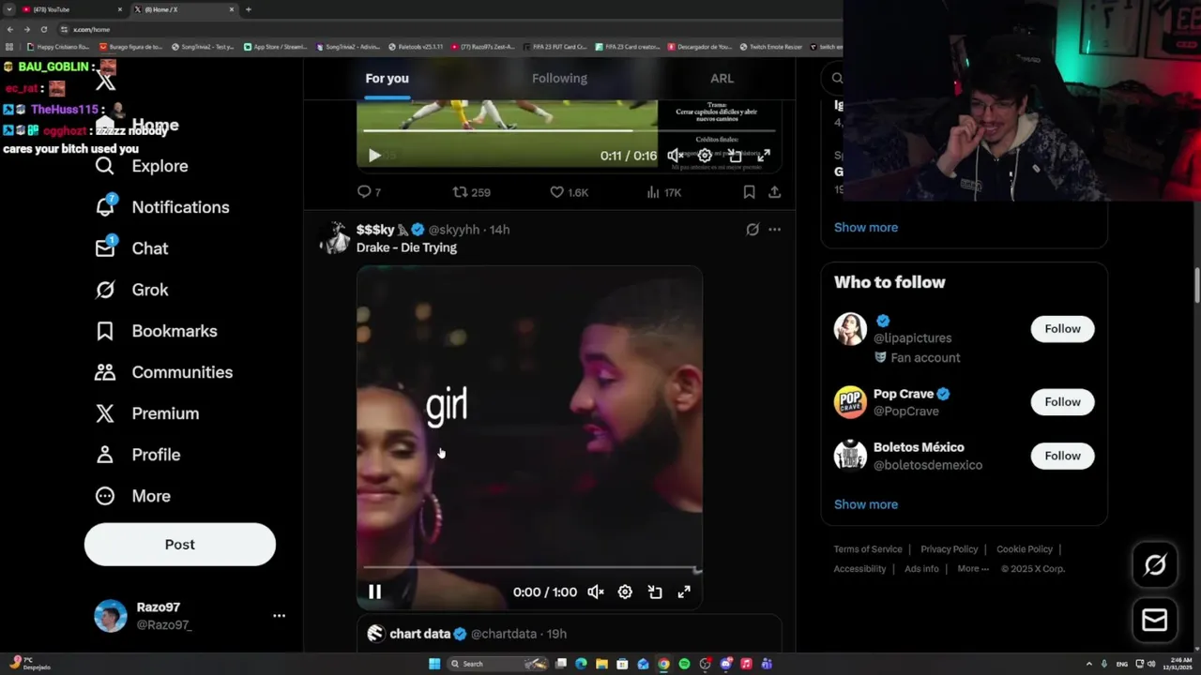Toggle picture-in-picture on Drake video
The height and width of the screenshot is (675, 1201).
coord(655,592)
